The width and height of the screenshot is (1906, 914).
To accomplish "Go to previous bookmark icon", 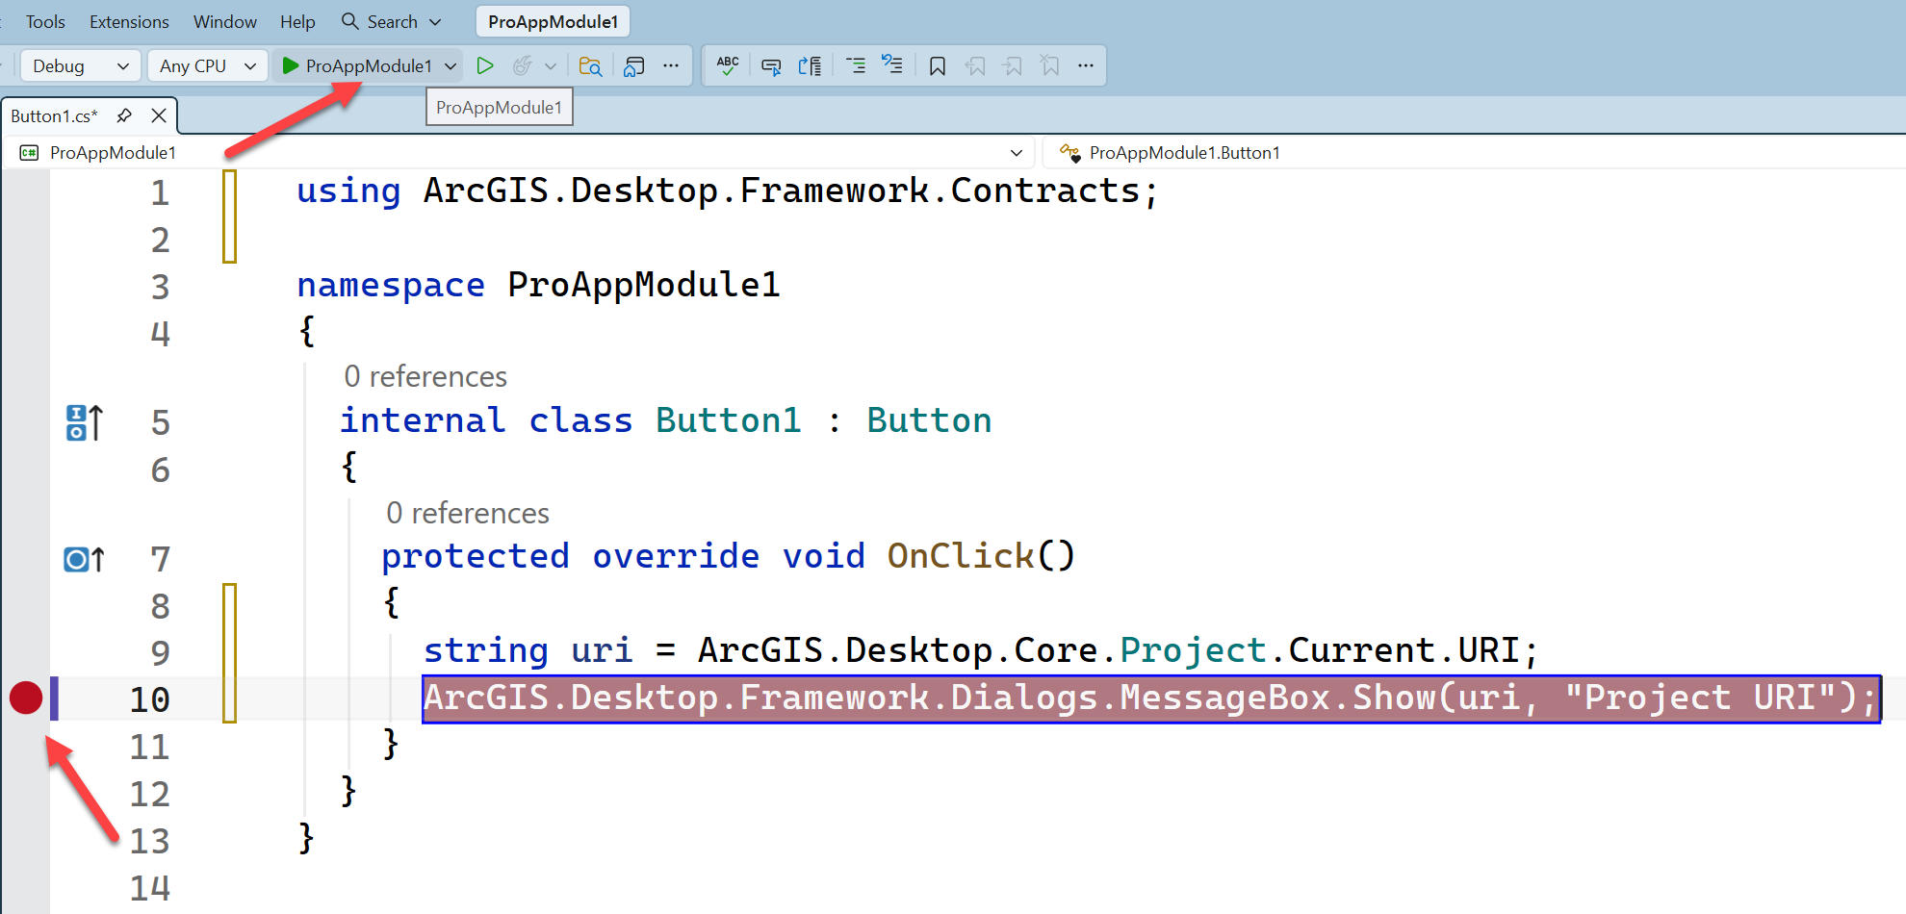I will [x=975, y=65].
